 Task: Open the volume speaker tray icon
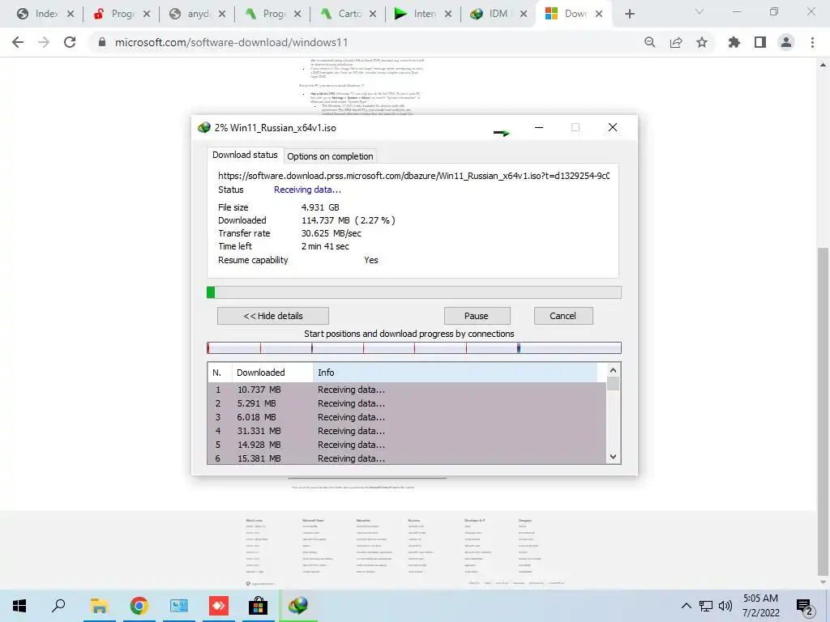pos(725,606)
